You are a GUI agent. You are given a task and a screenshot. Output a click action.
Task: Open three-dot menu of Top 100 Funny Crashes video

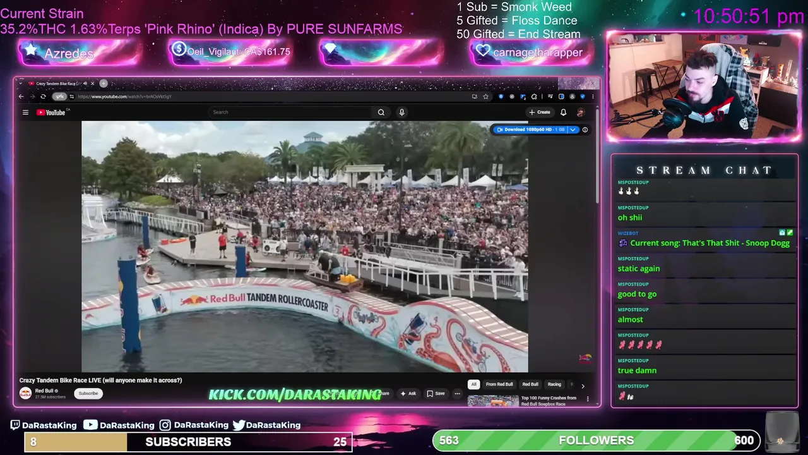pos(588,399)
